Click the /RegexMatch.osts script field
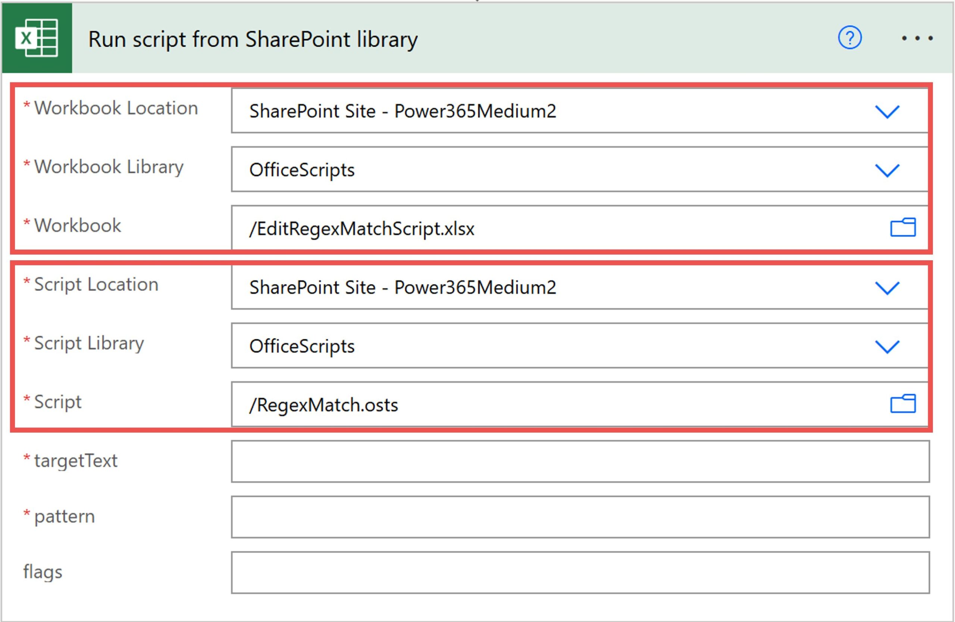This screenshot has width=955, height=622. [x=323, y=405]
